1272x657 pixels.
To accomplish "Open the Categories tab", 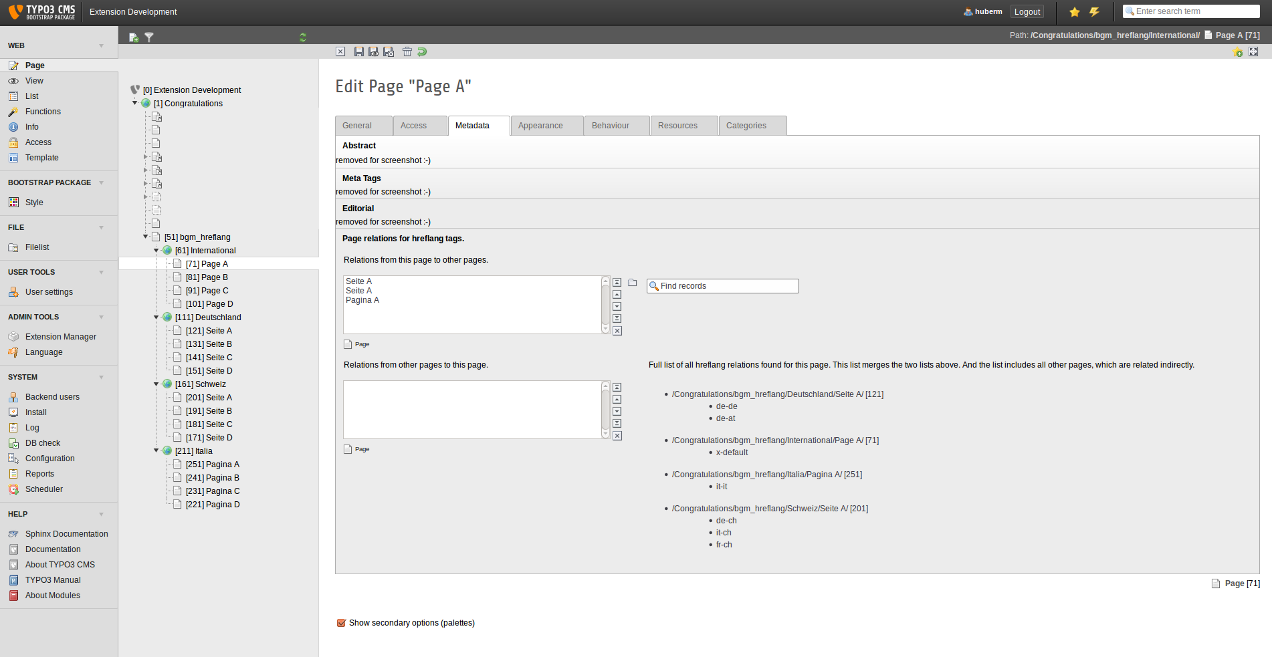I will pos(746,126).
